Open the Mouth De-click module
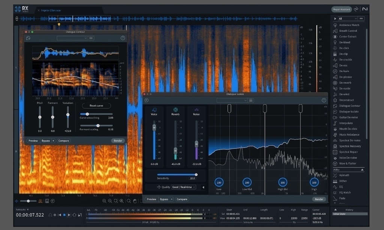The width and height of the screenshot is (384, 230). point(345,129)
